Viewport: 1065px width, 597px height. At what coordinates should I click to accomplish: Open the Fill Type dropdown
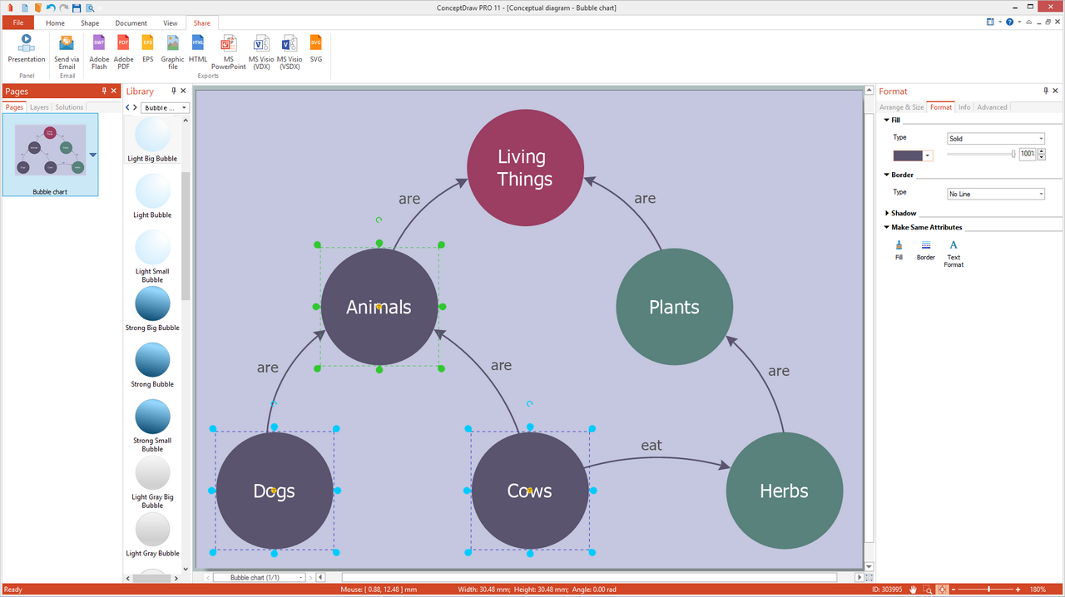(x=996, y=139)
